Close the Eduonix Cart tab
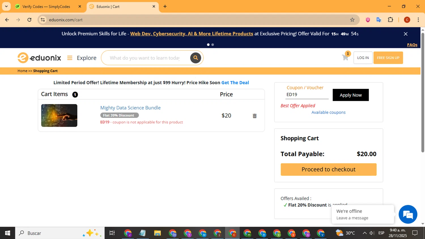 coord(154,7)
